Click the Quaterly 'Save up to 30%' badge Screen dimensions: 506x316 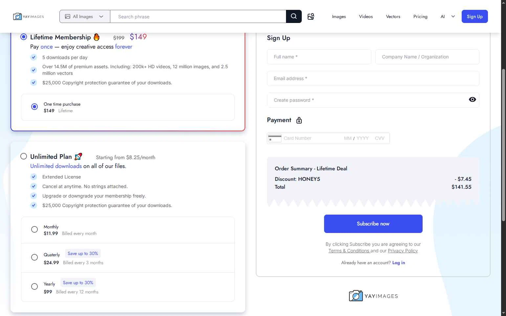pos(83,253)
